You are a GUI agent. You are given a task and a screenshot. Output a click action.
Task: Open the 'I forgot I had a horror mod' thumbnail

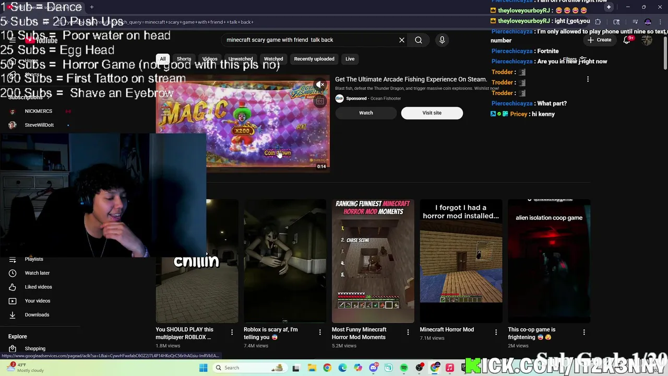tap(461, 261)
